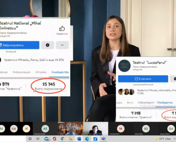Click the thumbs-up Нравится like icon
This screenshot has width=176, height=142.
pyautogui.click(x=62, y=28)
